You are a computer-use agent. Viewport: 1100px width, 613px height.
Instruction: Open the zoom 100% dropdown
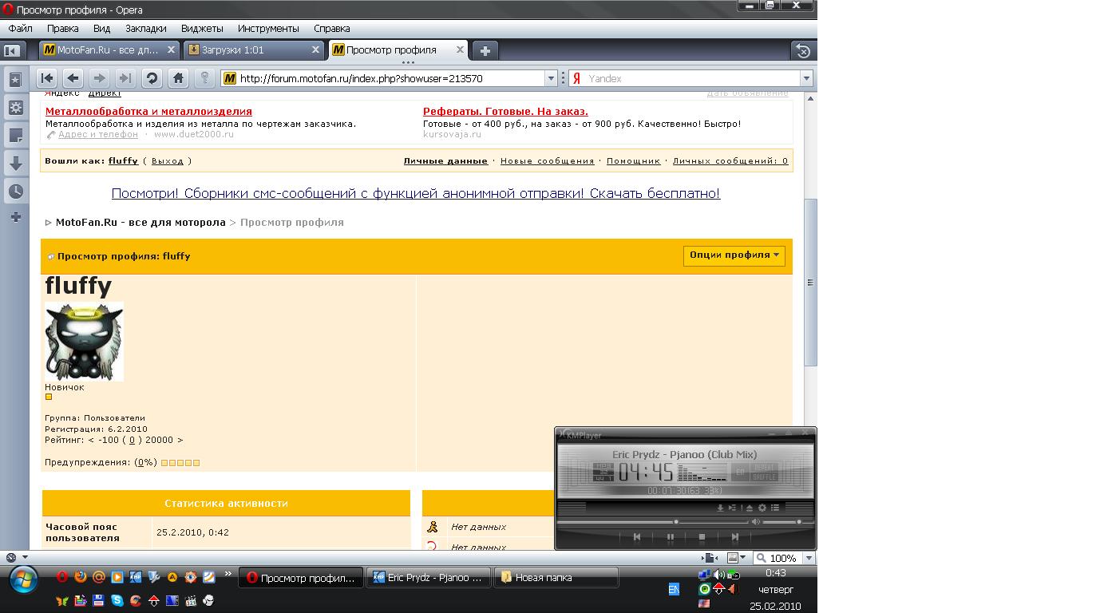[x=809, y=558]
